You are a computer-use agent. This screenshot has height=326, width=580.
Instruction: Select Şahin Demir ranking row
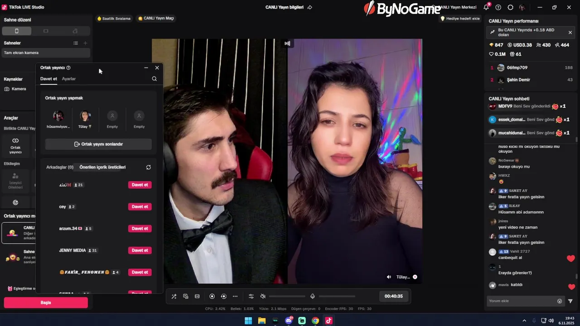532,80
